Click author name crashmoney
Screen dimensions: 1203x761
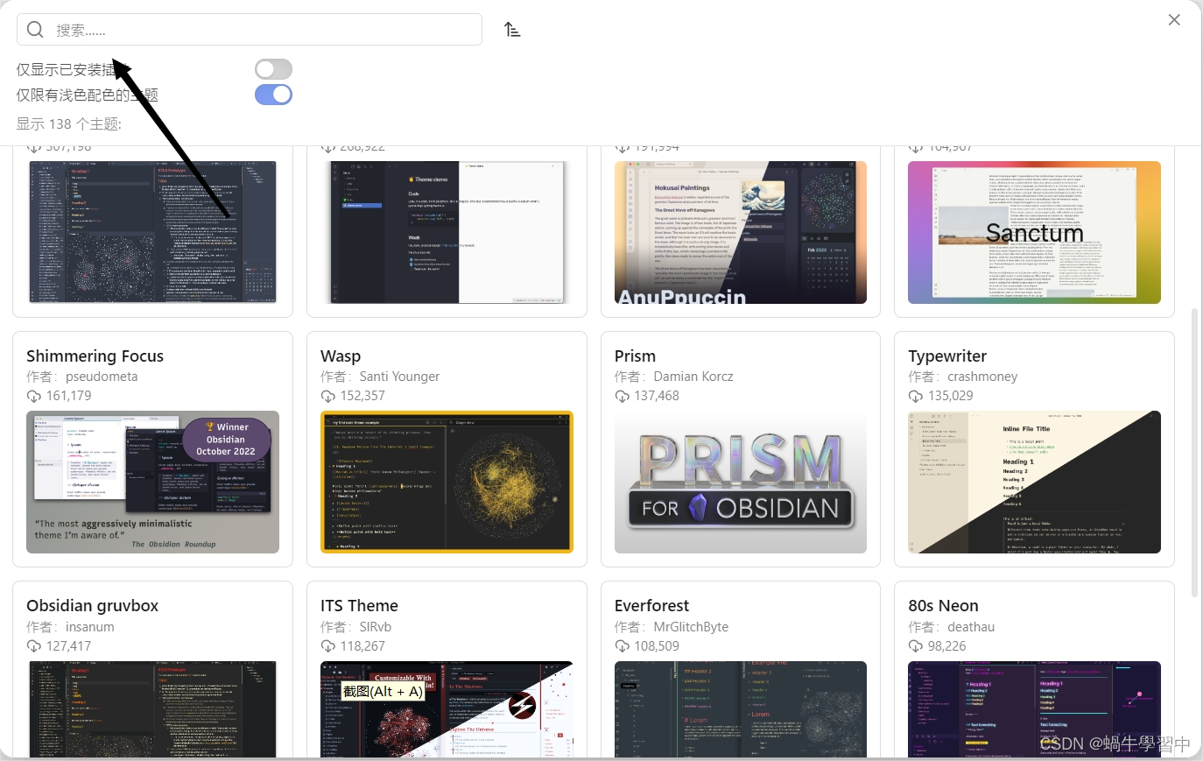[x=982, y=377]
